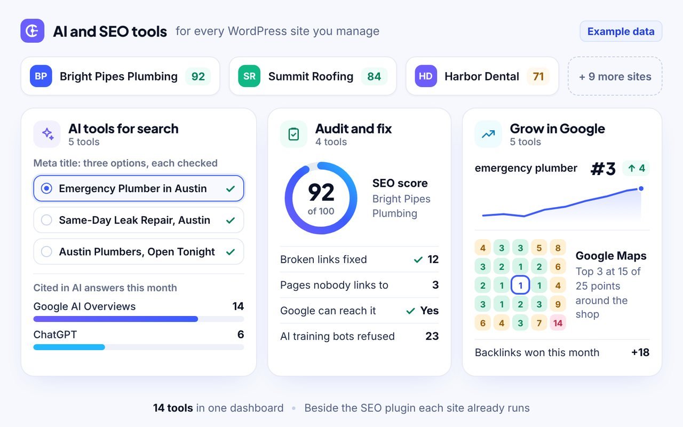Image resolution: width=683 pixels, height=427 pixels.
Task: Click the up arrow rank change badge
Action: [636, 169]
